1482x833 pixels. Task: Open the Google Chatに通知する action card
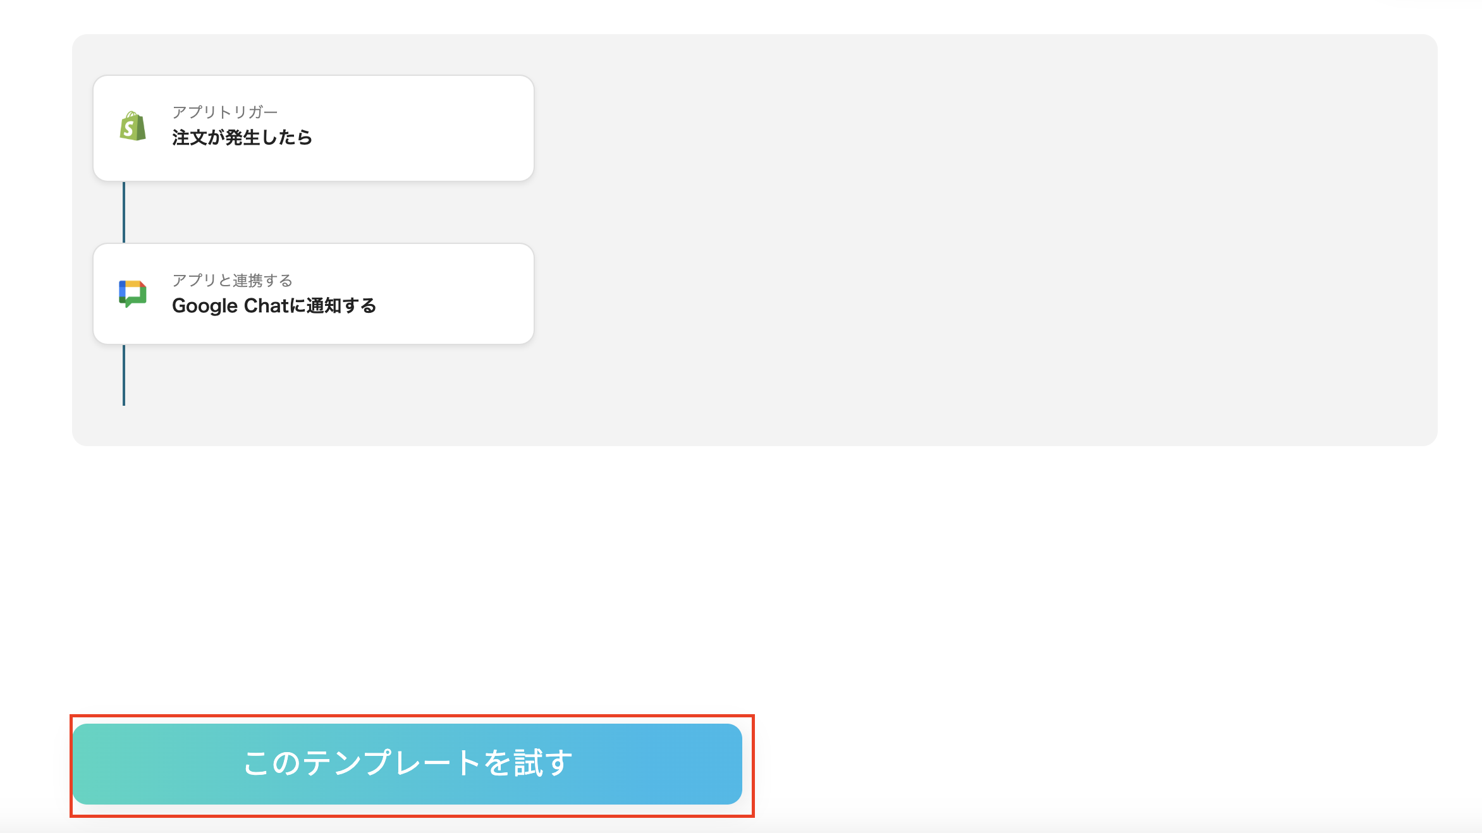[x=313, y=293]
